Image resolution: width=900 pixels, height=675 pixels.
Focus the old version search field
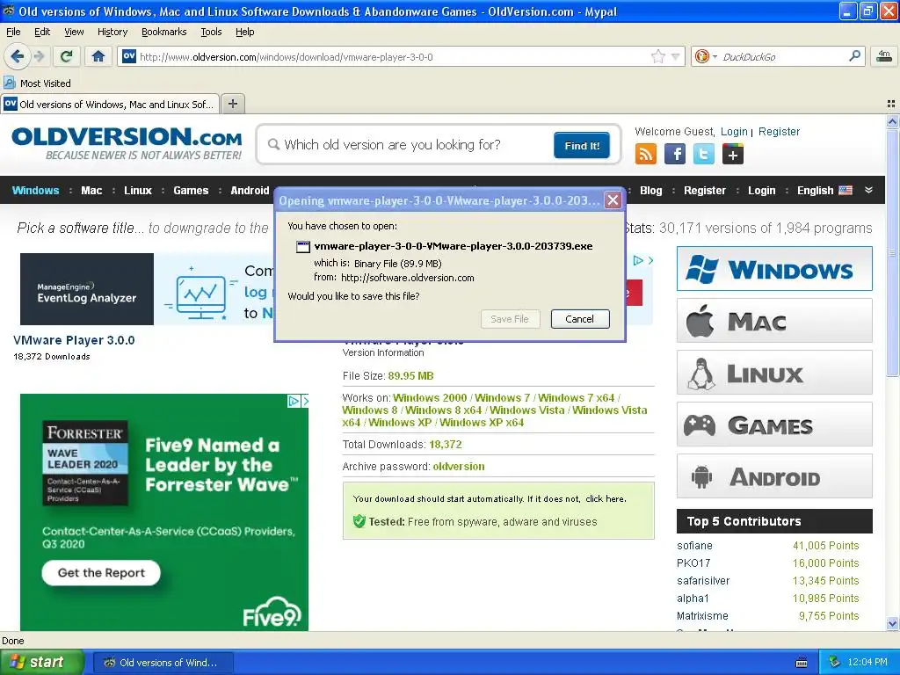(x=408, y=145)
